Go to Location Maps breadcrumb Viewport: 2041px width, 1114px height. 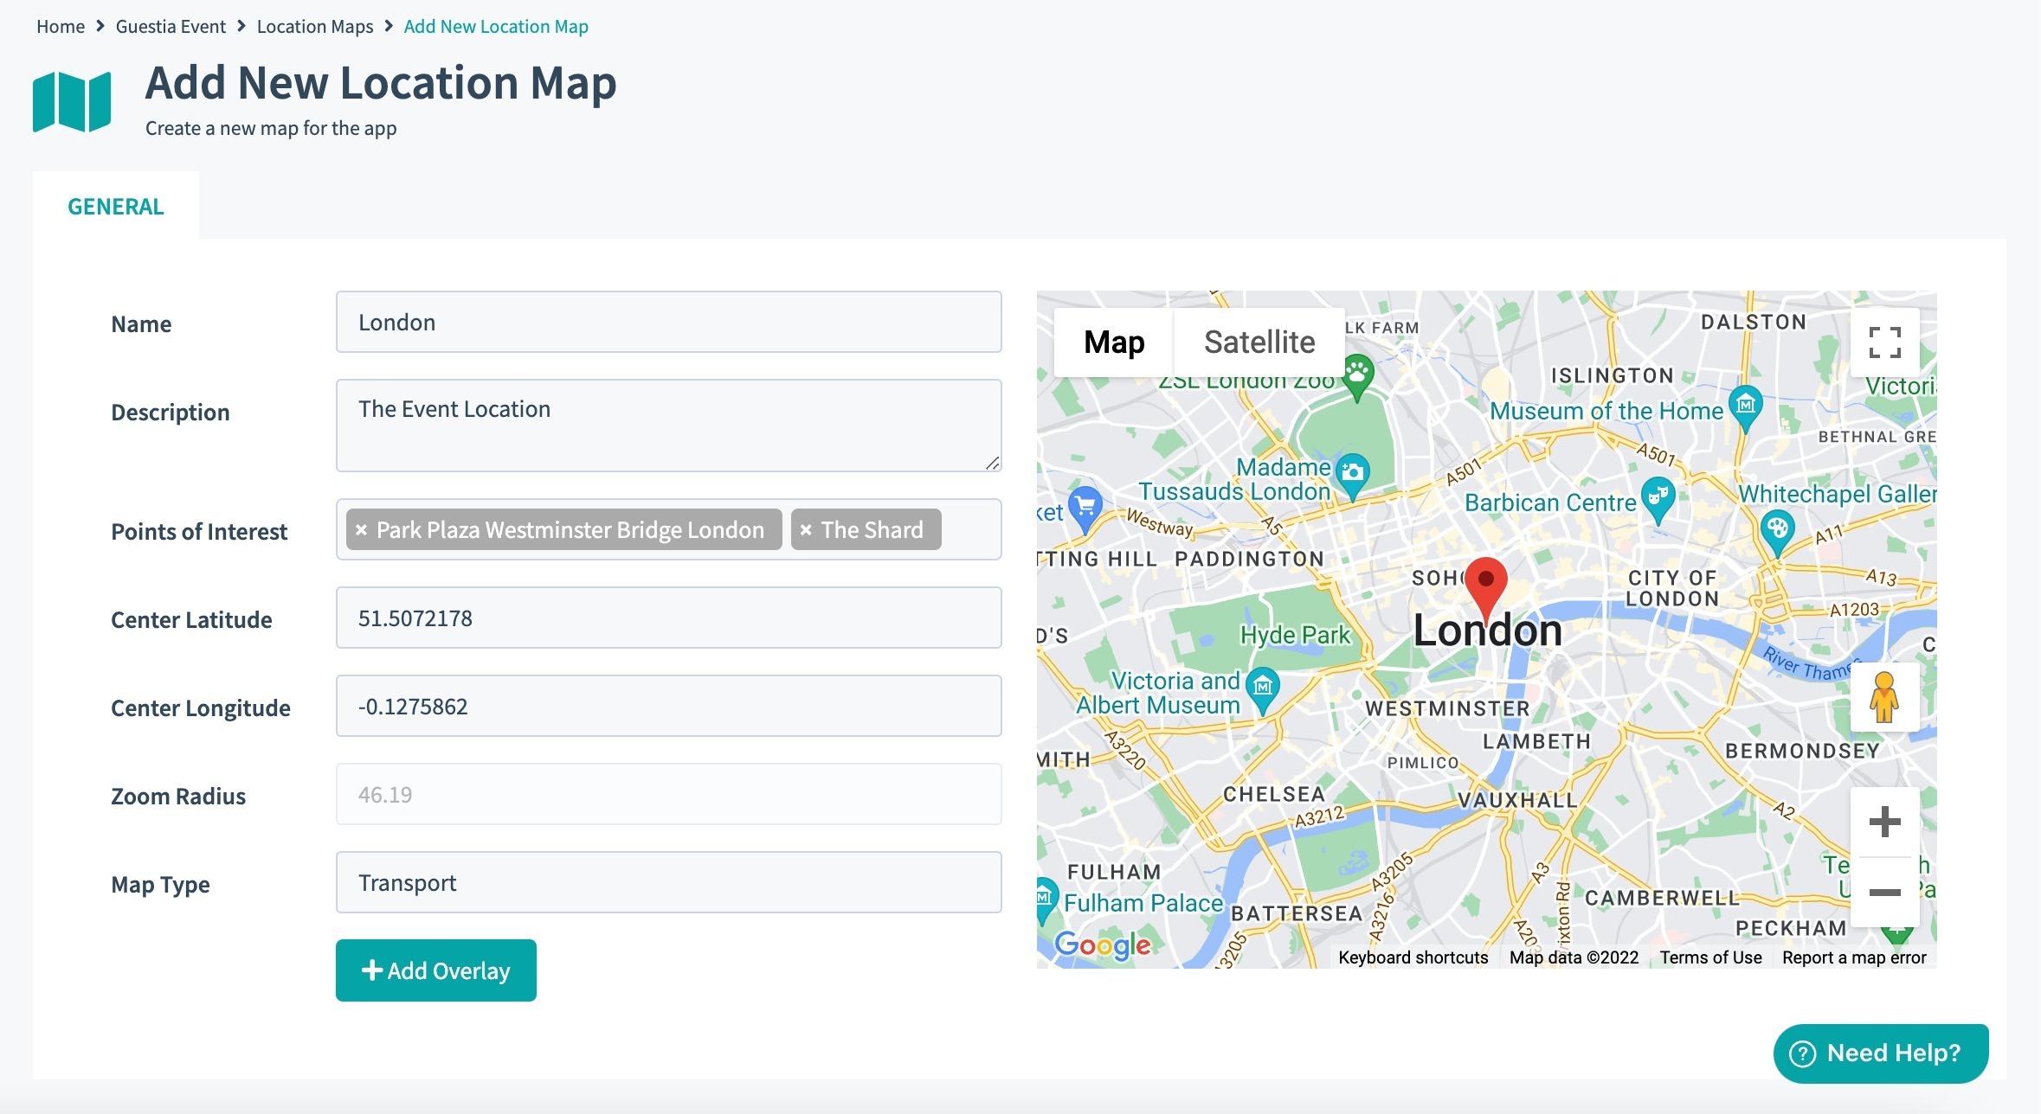click(314, 27)
